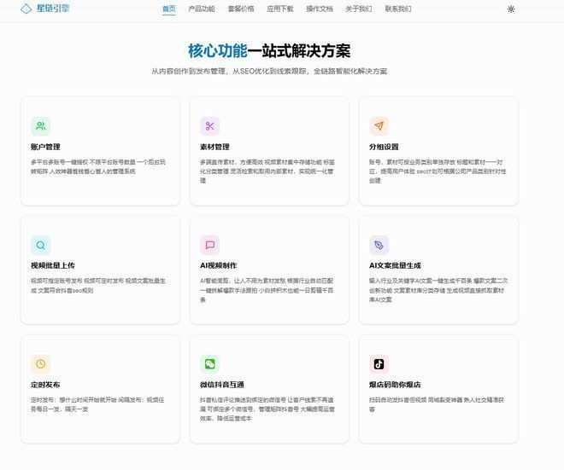564x470 pixels.
Task: Click the 账户管理 users icon
Action: tap(40, 126)
